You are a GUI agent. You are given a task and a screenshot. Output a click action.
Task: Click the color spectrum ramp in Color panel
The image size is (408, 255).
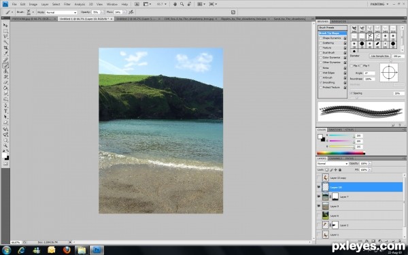coord(341,153)
